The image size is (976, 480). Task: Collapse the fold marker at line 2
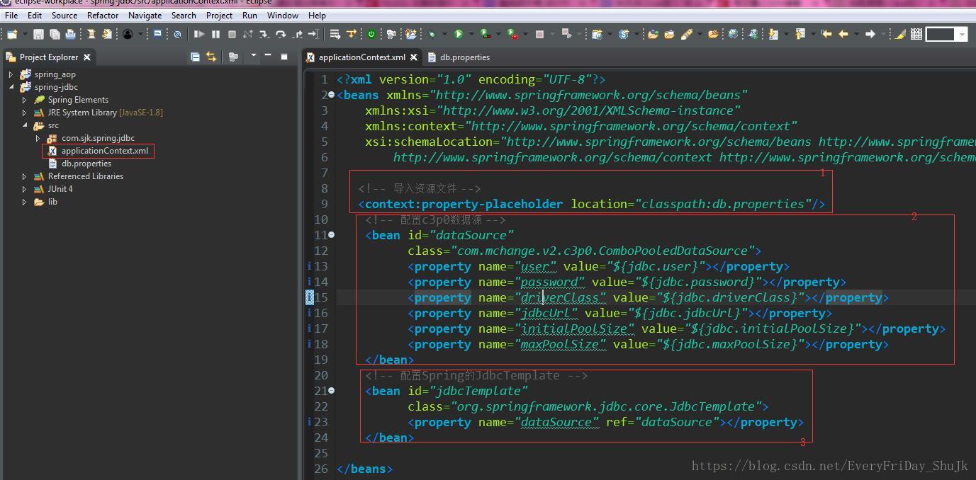(331, 95)
